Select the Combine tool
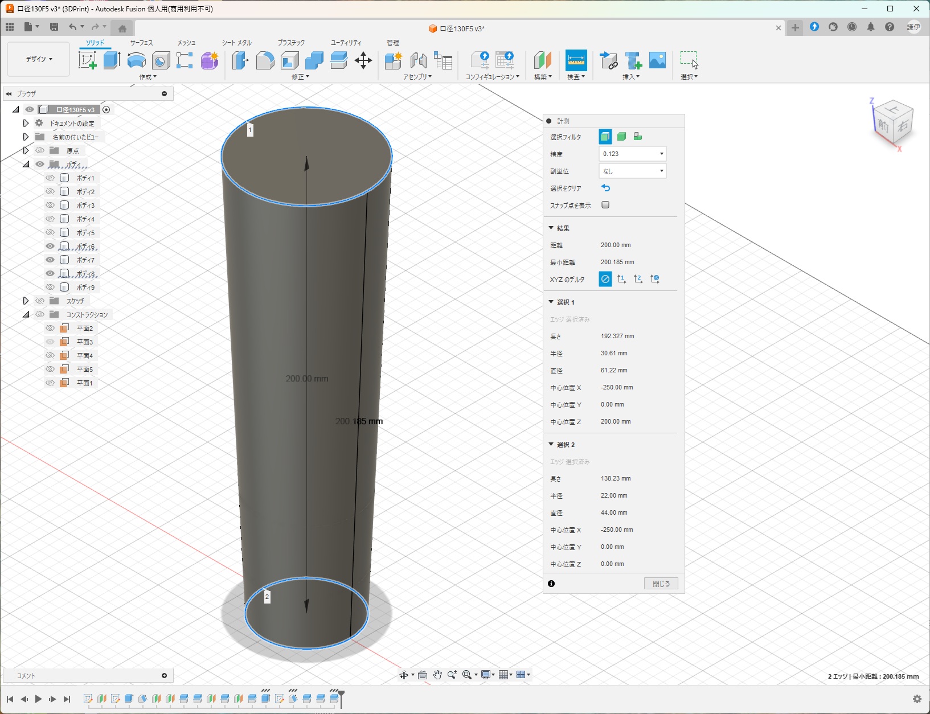Image resolution: width=930 pixels, height=714 pixels. (314, 60)
